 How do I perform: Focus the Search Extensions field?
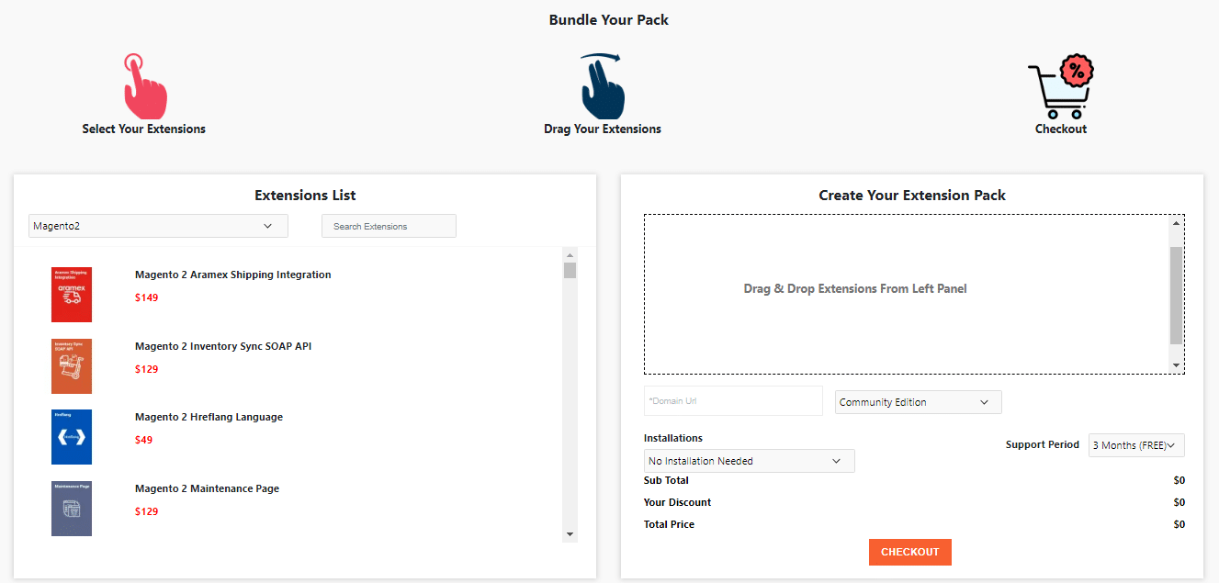(389, 226)
